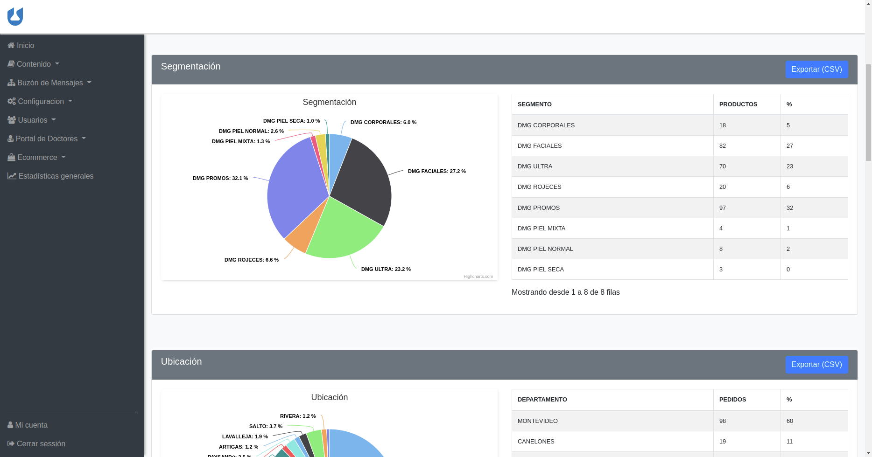872x457 pixels.
Task: Click the 'DMG FACIALES: 27.2 %' chart label
Action: [x=437, y=171]
